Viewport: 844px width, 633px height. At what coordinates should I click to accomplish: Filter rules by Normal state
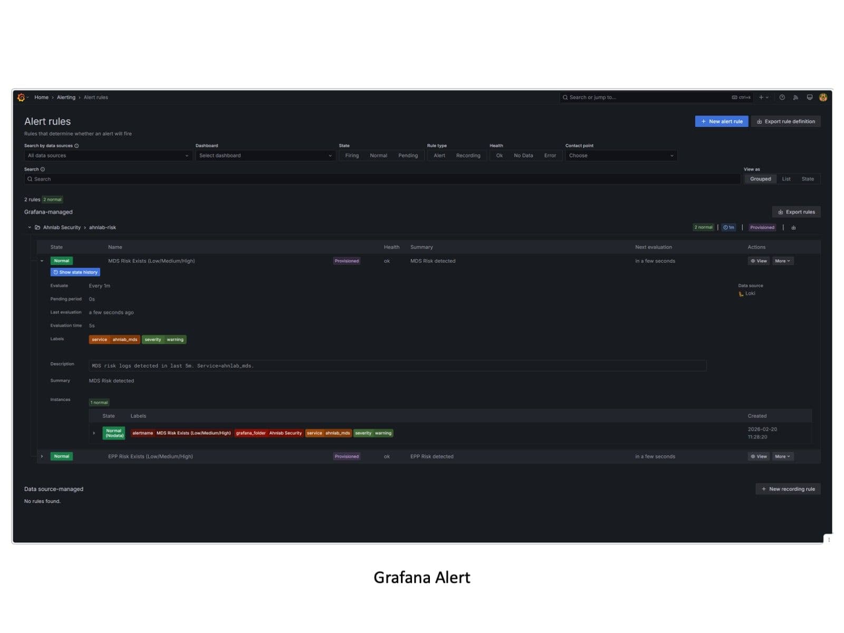tap(378, 156)
